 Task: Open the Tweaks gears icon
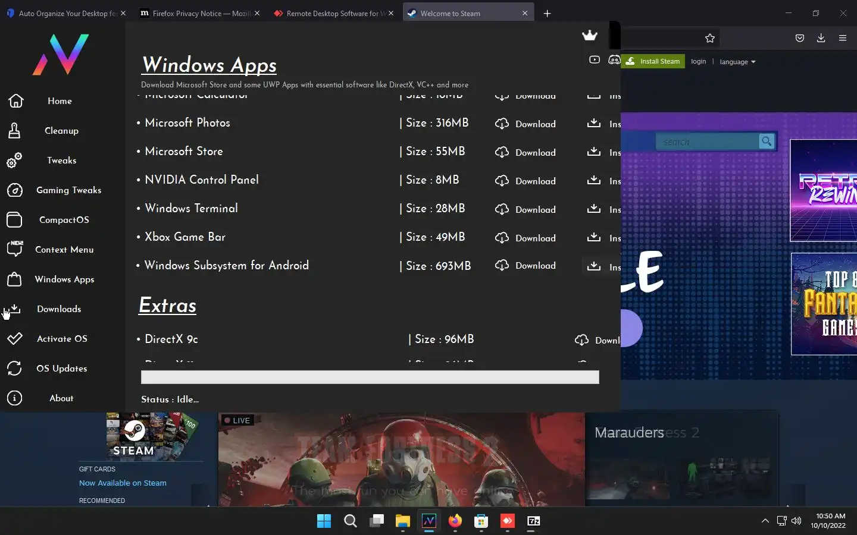14,160
